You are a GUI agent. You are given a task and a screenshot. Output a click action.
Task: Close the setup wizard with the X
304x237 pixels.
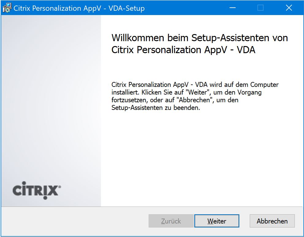click(289, 8)
